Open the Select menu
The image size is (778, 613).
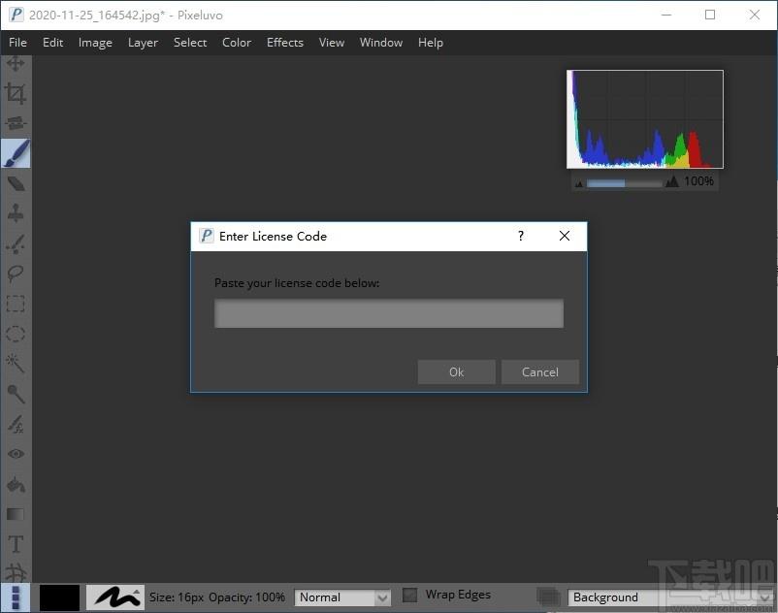[x=190, y=43]
